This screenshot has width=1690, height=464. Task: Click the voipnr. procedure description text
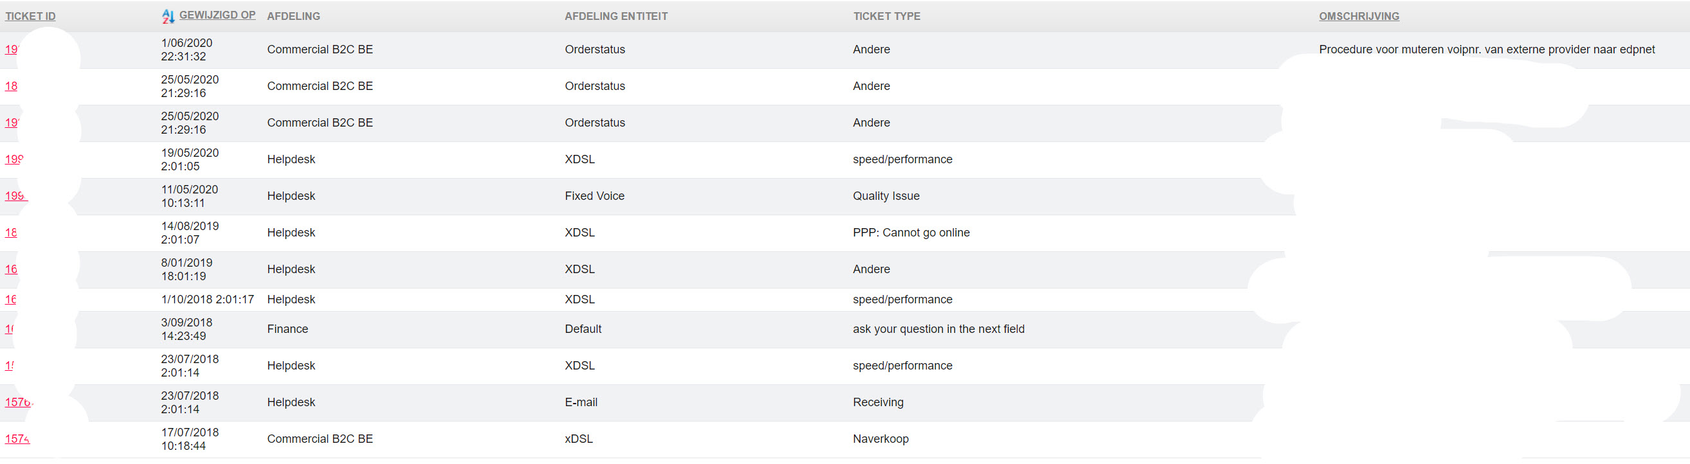click(1486, 50)
